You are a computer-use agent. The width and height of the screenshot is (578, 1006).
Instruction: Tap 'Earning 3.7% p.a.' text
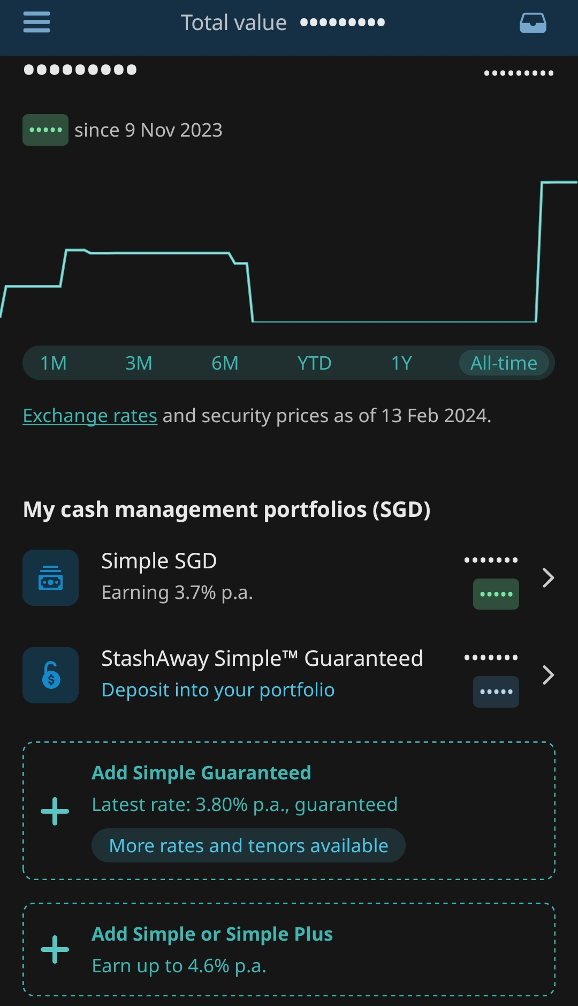[177, 592]
